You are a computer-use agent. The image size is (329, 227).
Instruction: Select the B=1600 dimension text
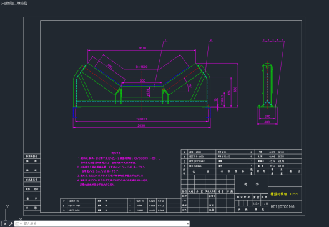pyautogui.click(x=142, y=67)
